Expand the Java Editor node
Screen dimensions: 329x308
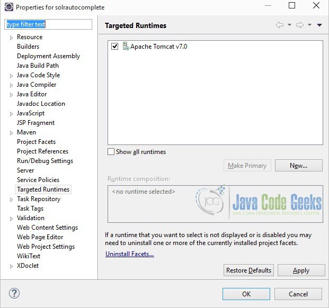(11, 95)
